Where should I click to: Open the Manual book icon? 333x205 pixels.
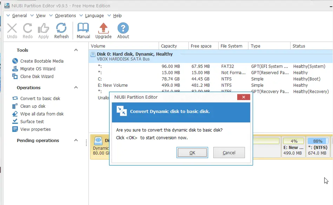[x=83, y=28]
